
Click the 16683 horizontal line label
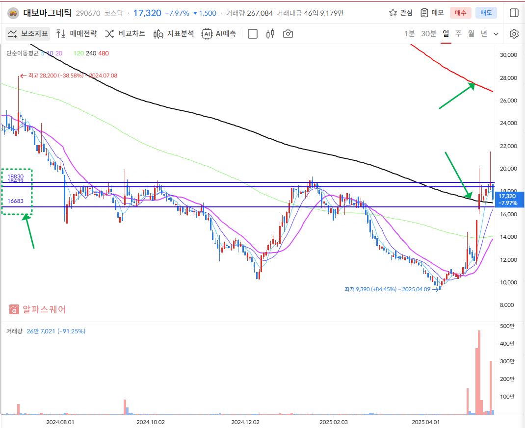pyautogui.click(x=15, y=201)
